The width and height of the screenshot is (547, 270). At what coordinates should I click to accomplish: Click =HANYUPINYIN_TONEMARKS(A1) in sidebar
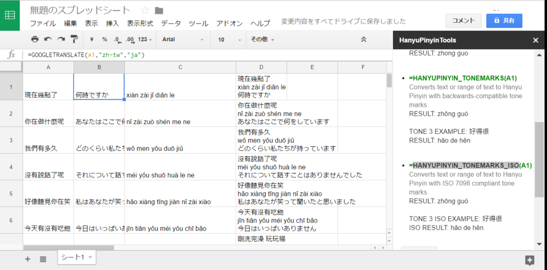pos(463,78)
